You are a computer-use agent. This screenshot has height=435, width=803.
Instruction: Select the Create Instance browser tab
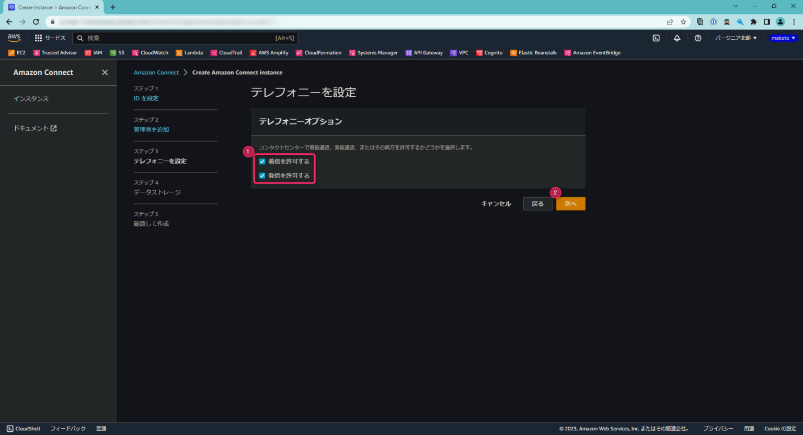(x=52, y=7)
